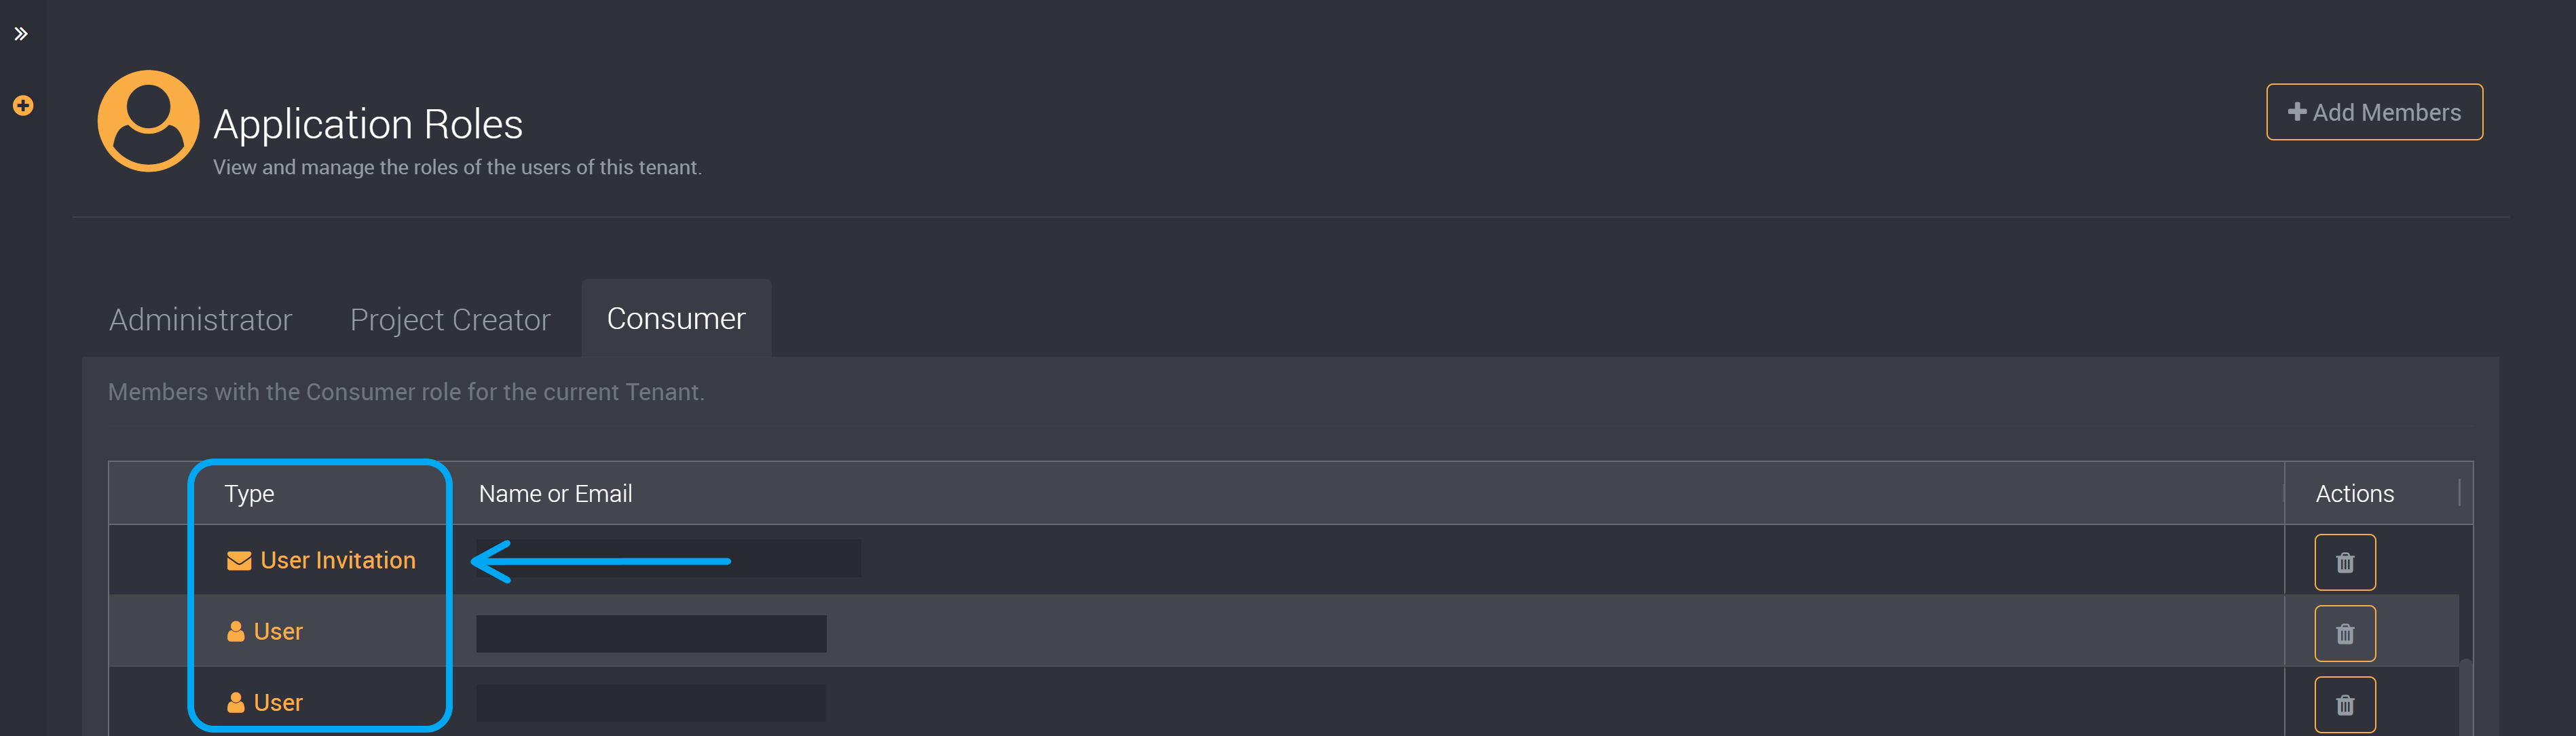
Task: Click the Name or Email column header
Action: (554, 493)
